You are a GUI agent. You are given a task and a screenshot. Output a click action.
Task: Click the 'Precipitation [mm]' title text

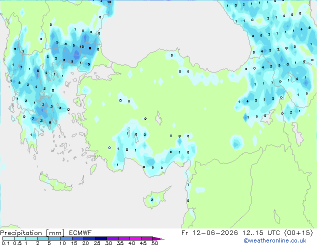tap(32, 233)
